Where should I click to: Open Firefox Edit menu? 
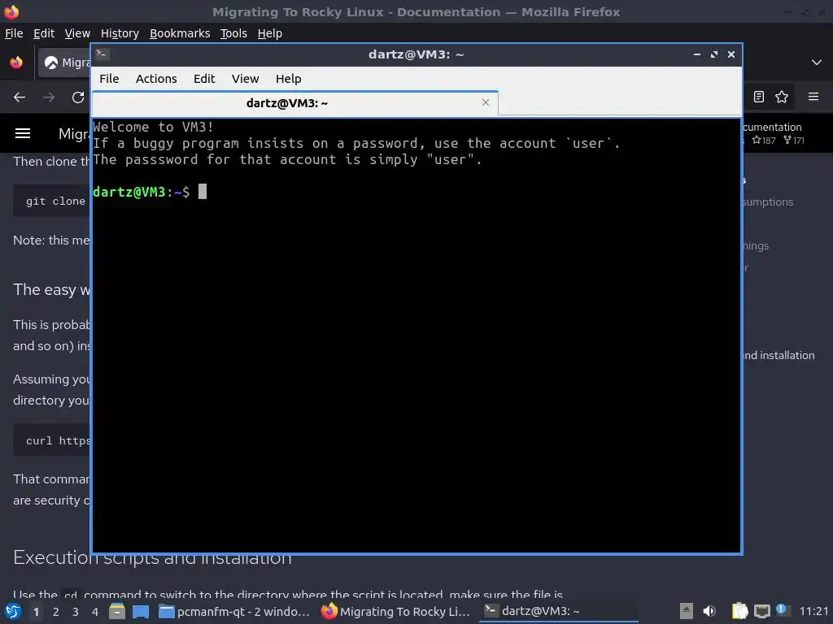tap(44, 33)
